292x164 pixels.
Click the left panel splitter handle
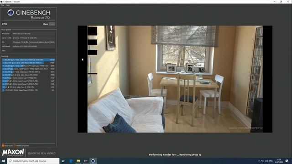[58, 82]
